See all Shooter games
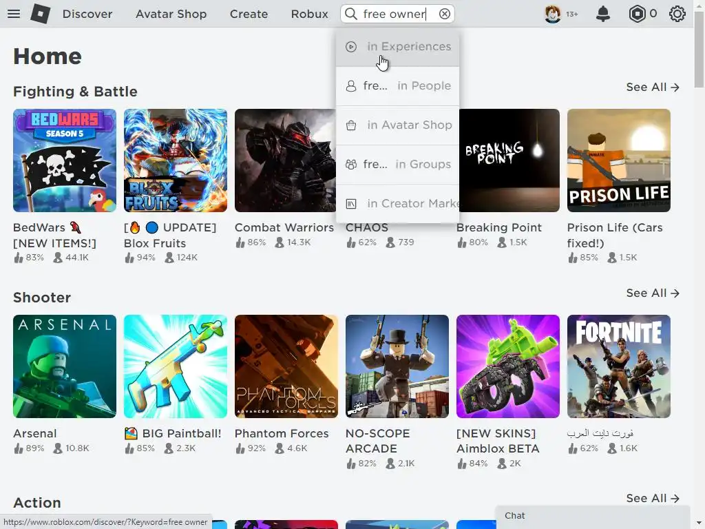Screen dimensions: 705x529 653,293
